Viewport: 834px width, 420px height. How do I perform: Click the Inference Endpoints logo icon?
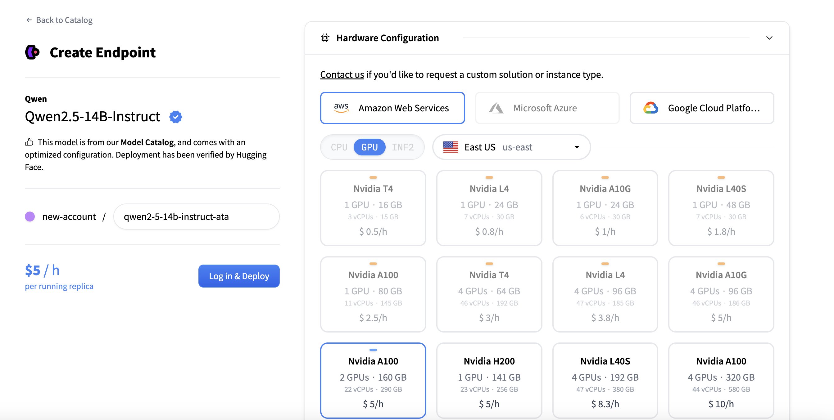click(x=32, y=52)
